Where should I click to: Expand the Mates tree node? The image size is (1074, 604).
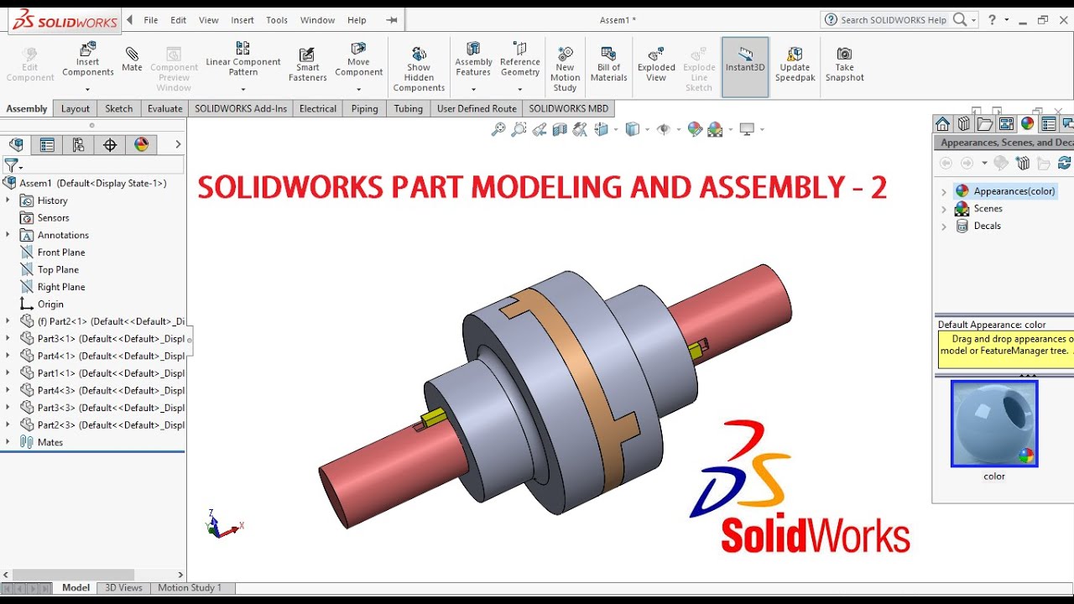coord(8,442)
